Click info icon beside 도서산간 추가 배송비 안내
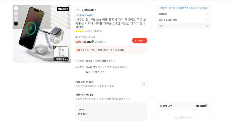The height and width of the screenshot is (124, 232). tap(126, 67)
